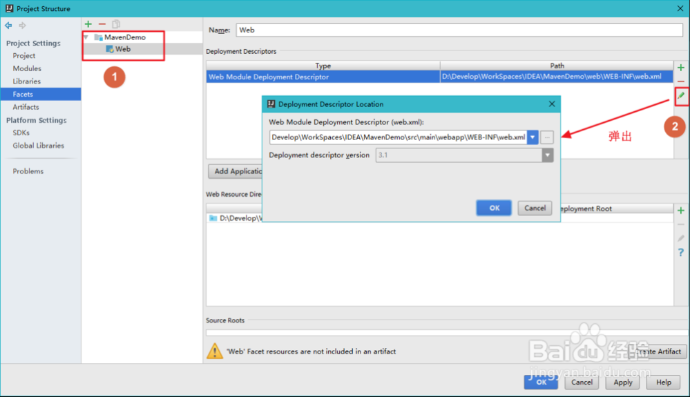Click the facet warning triangle icon
Viewport: 690px width, 397px height.
215,351
